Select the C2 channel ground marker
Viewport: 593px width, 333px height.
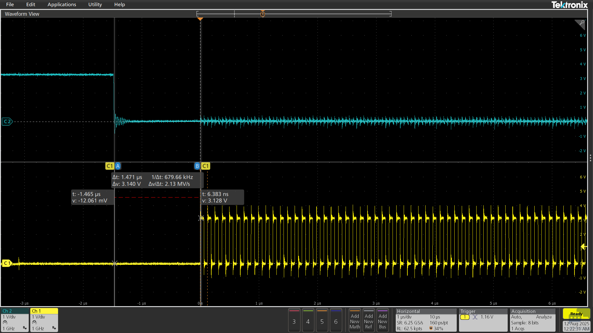pyautogui.click(x=7, y=122)
